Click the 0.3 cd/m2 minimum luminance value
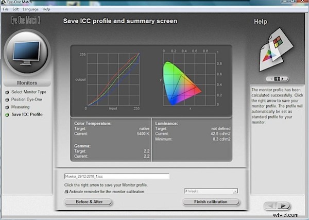The image size is (309, 220). pyautogui.click(x=221, y=139)
